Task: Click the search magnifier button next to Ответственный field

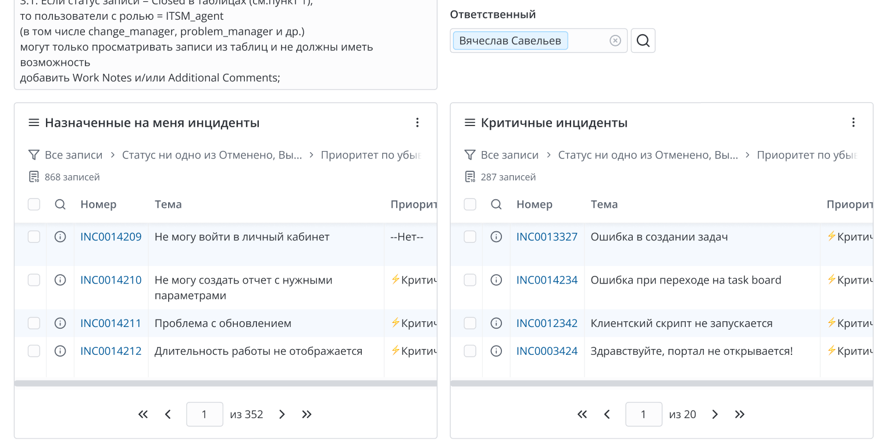Action: point(643,40)
